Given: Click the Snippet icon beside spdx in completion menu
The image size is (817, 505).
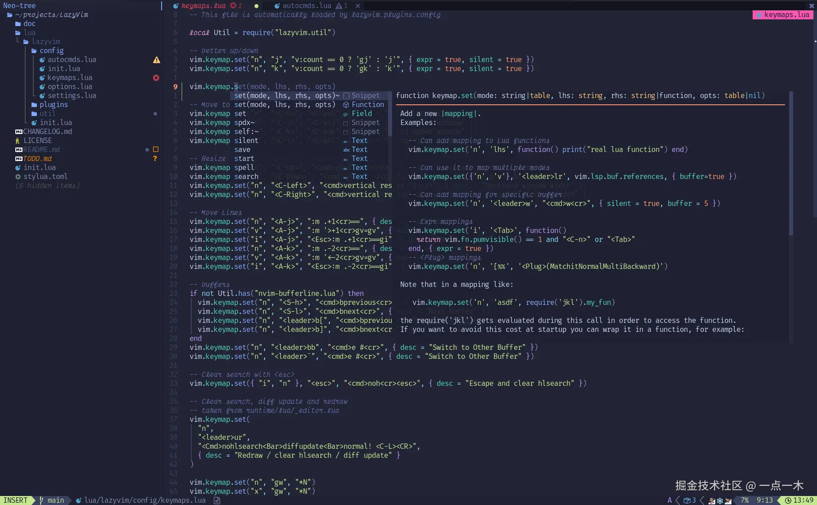Looking at the screenshot, I should pyautogui.click(x=346, y=122).
